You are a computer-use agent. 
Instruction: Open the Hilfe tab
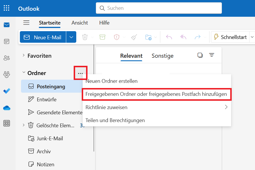[104, 23]
